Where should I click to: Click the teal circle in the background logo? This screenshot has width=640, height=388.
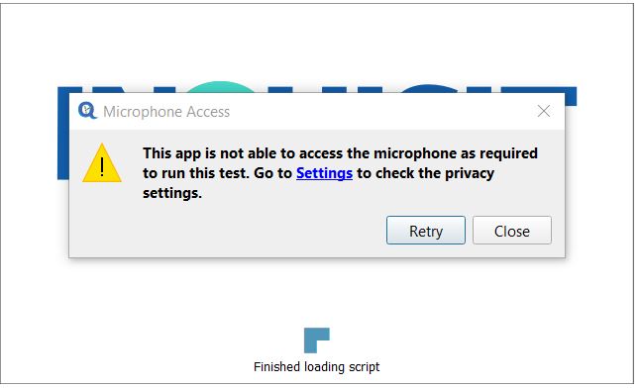[220, 87]
